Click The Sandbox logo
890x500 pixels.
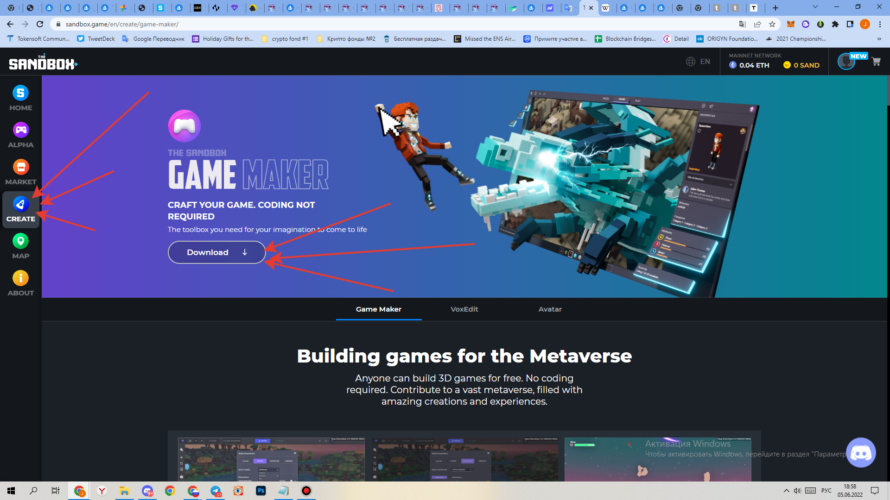click(43, 62)
